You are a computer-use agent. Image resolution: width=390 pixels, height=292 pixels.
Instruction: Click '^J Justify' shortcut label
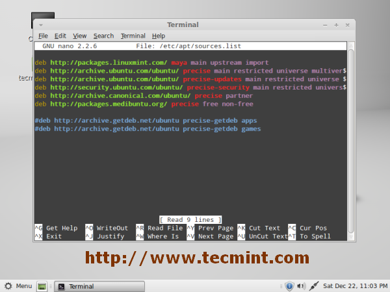pyautogui.click(x=105, y=236)
